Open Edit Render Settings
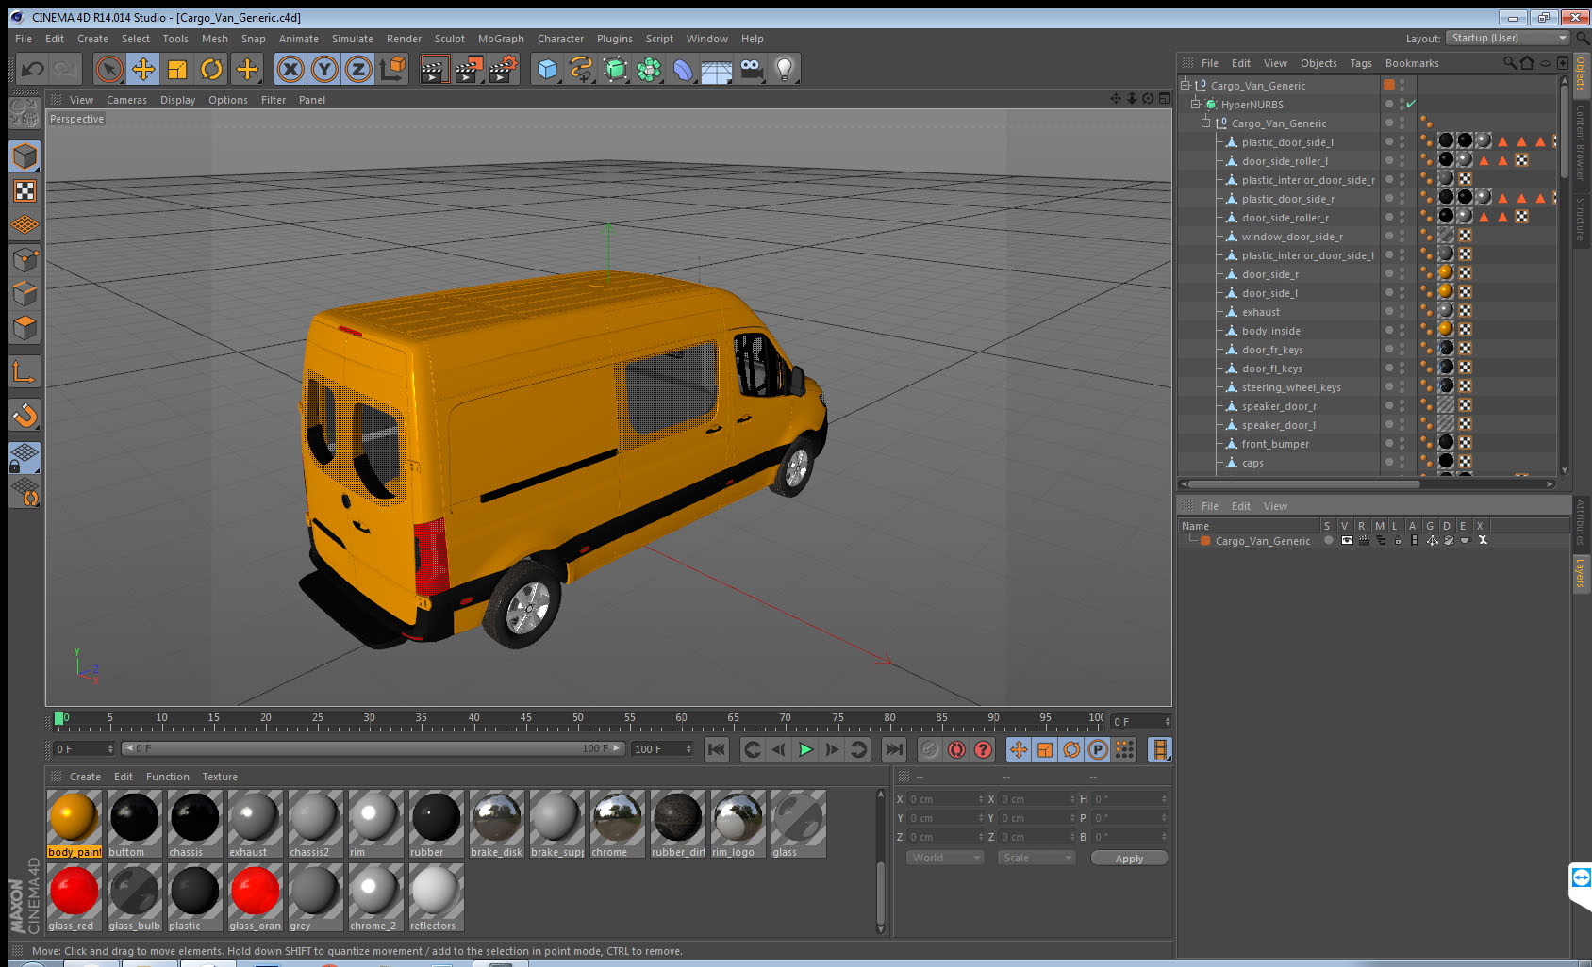This screenshot has width=1592, height=967. point(504,69)
